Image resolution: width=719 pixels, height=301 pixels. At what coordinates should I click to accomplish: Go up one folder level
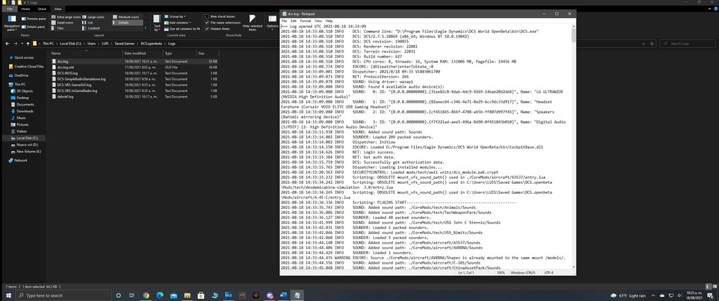(x=28, y=44)
